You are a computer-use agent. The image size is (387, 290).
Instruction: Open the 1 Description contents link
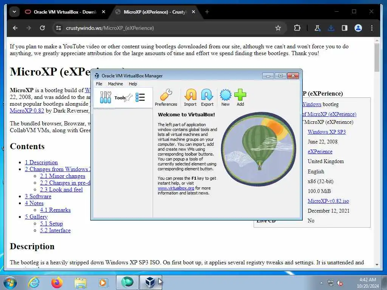pyautogui.click(x=41, y=162)
